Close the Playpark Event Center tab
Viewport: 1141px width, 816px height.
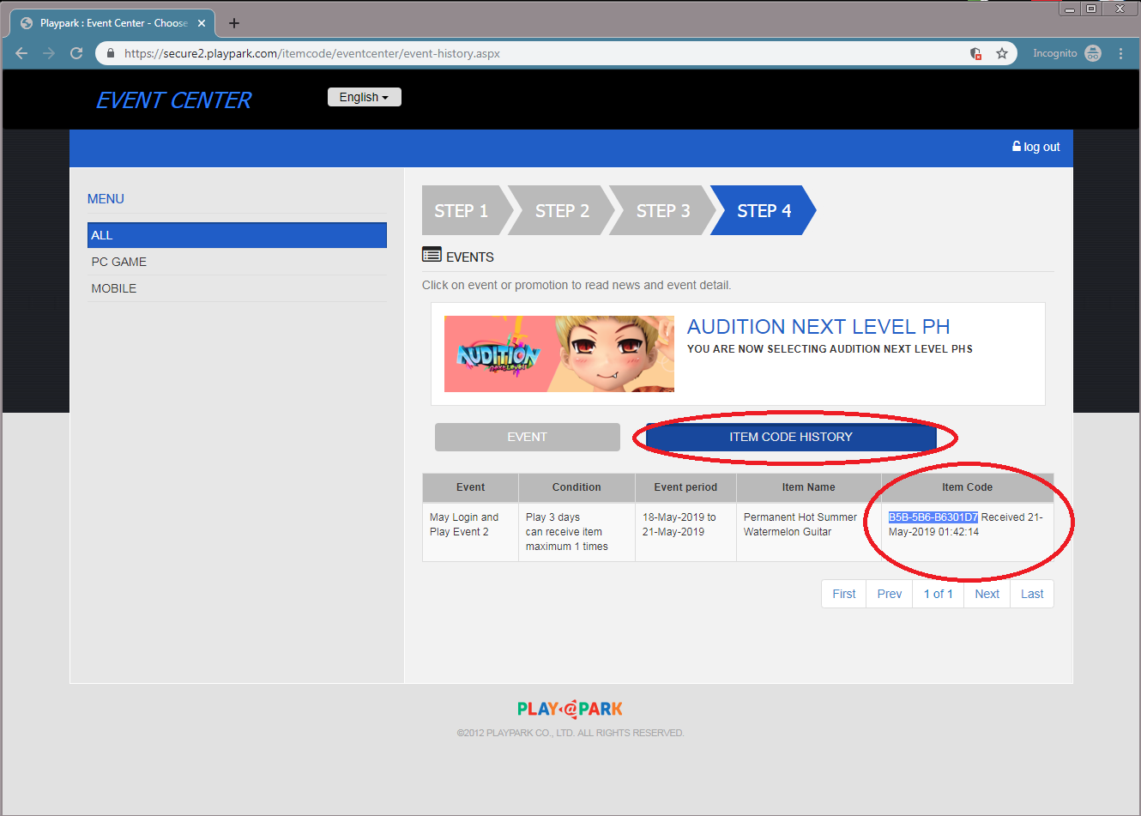click(202, 23)
